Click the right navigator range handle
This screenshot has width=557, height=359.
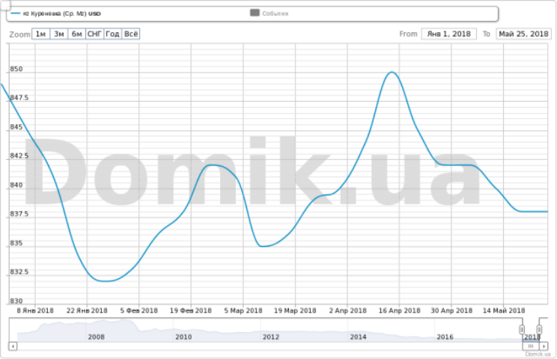tap(539, 330)
